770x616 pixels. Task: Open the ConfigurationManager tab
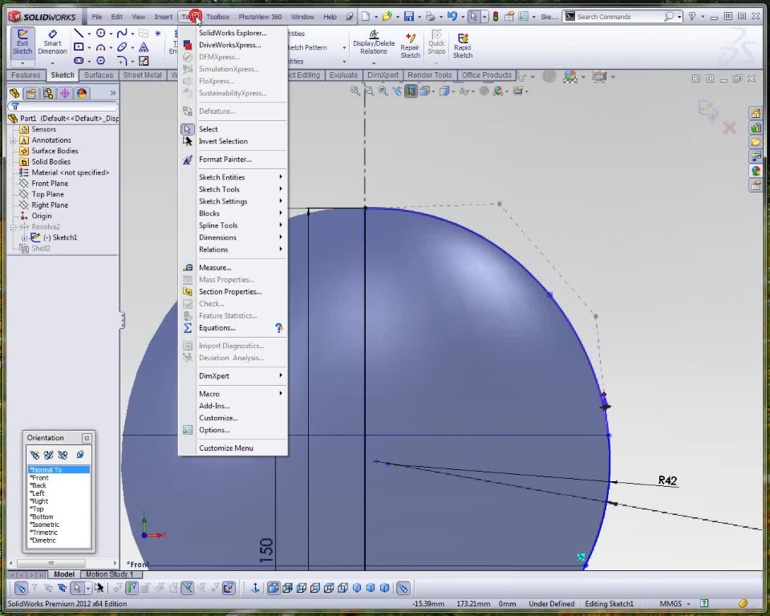[x=48, y=93]
